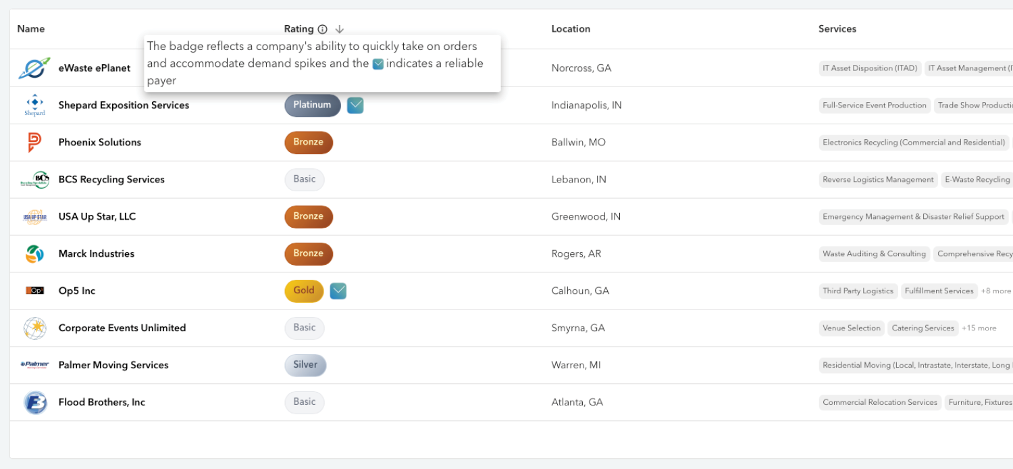Click the Name column header
The width and height of the screenshot is (1013, 469).
point(31,29)
